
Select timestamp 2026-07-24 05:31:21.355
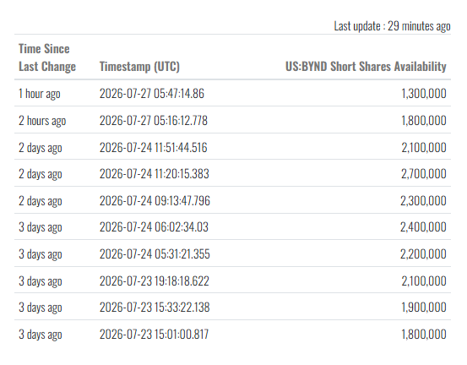(x=155, y=253)
